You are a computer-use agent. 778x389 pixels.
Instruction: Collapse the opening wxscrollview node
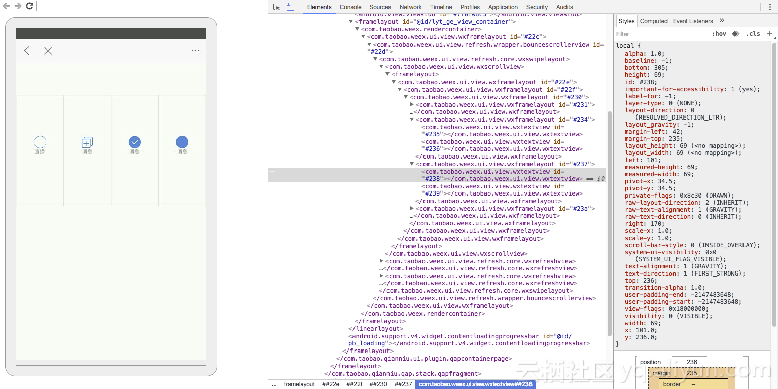381,67
